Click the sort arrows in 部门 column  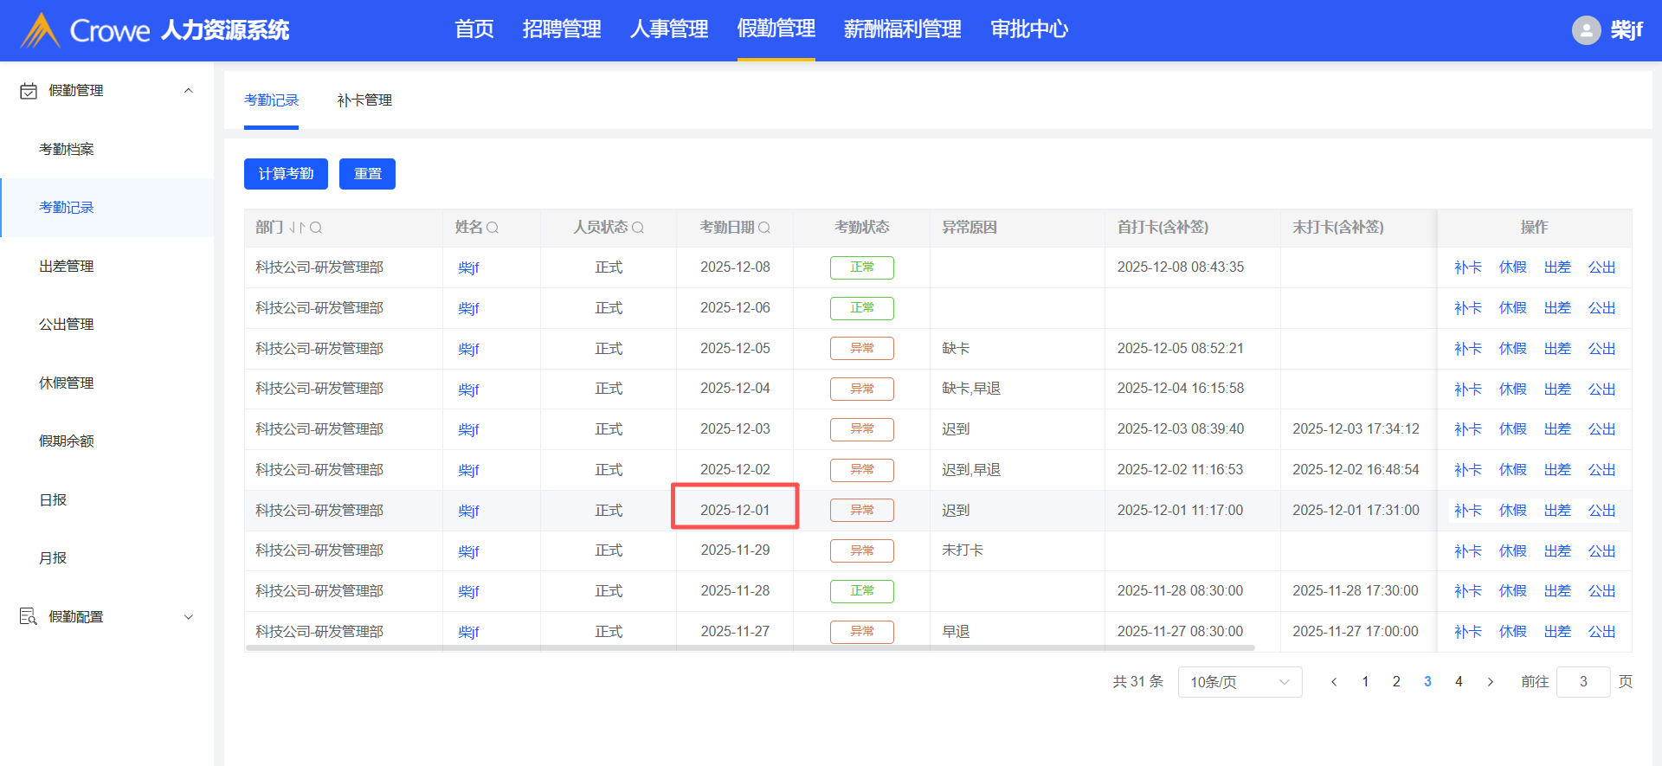(297, 228)
